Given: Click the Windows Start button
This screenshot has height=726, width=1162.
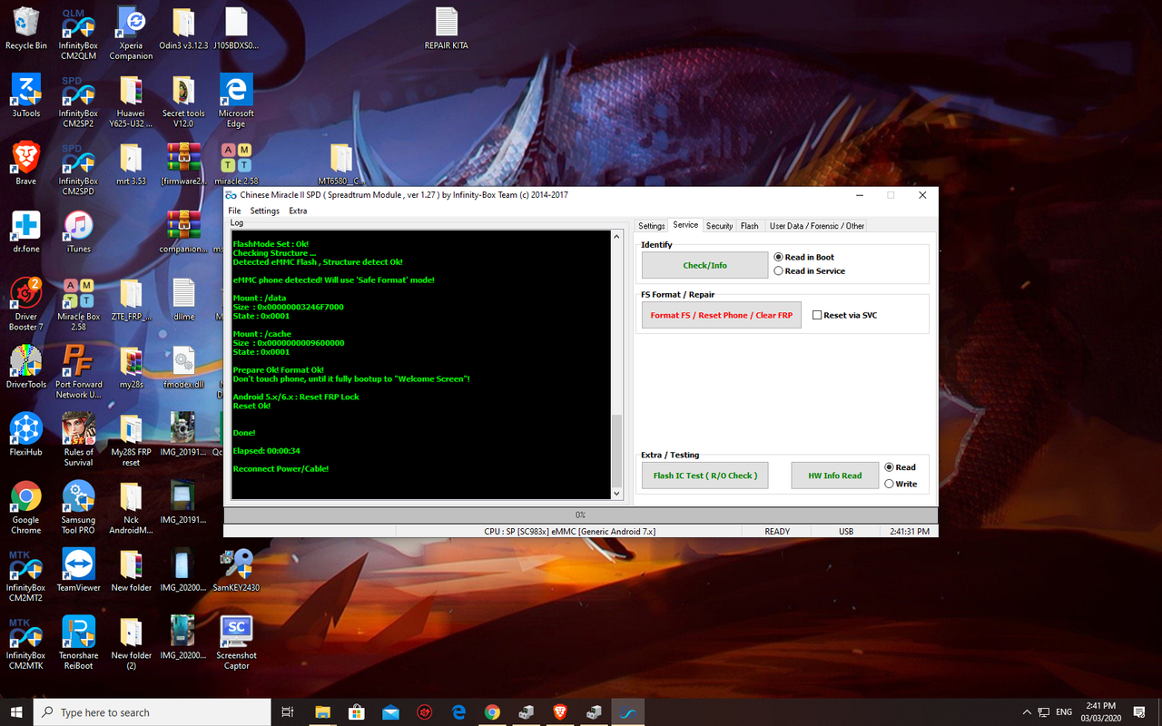Looking at the screenshot, I should 16,712.
